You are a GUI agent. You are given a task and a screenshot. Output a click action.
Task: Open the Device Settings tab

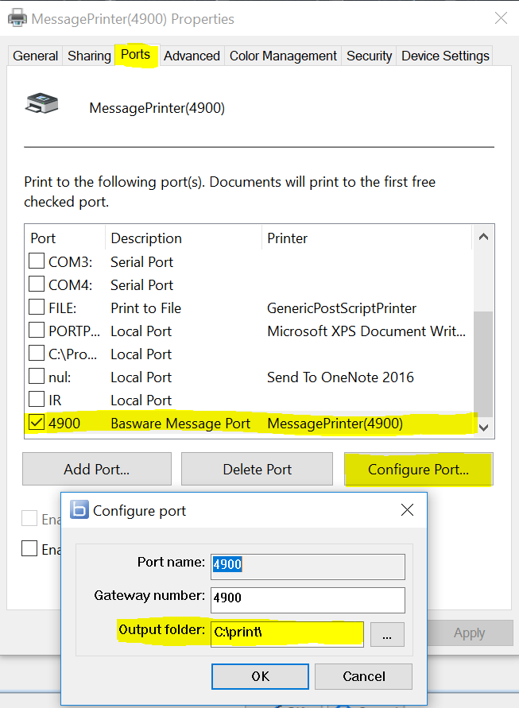pyautogui.click(x=445, y=56)
